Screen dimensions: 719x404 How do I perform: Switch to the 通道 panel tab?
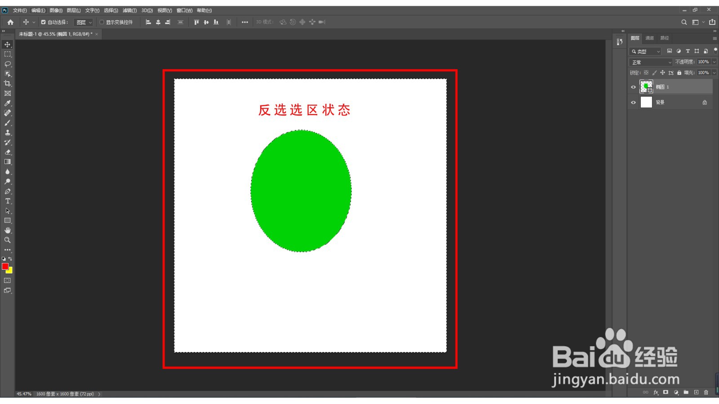pos(651,38)
